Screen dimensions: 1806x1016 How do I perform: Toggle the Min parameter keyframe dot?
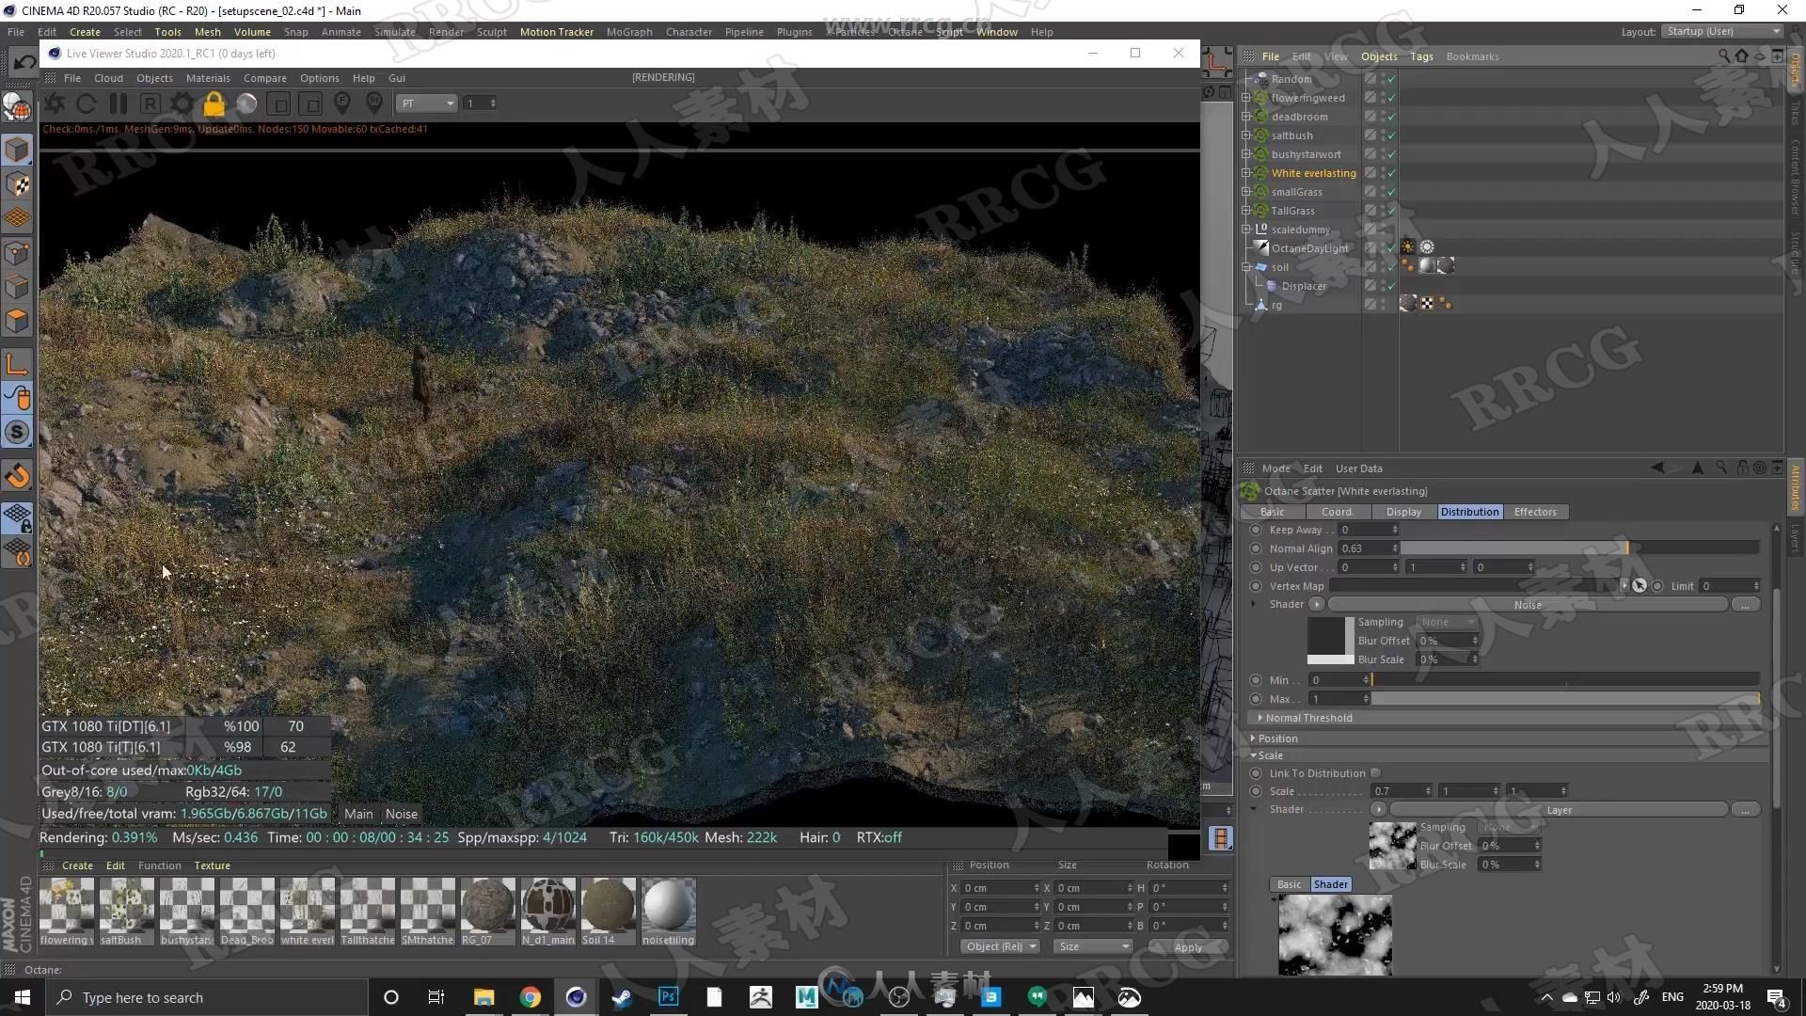[1256, 680]
